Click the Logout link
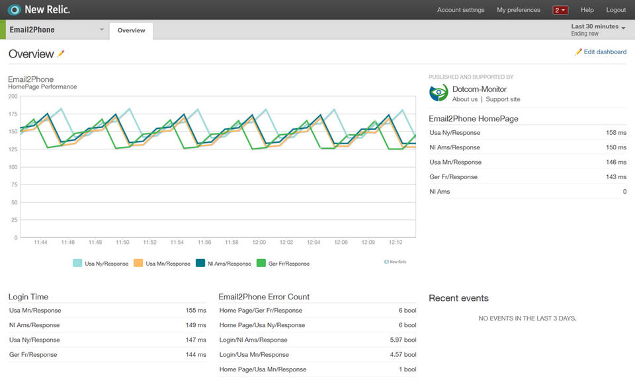 pyautogui.click(x=616, y=10)
